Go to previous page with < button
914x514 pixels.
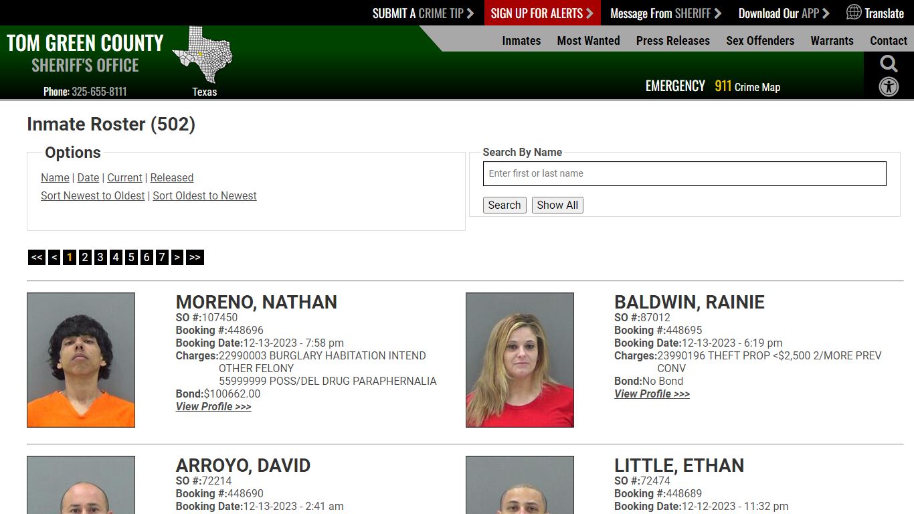(x=54, y=257)
